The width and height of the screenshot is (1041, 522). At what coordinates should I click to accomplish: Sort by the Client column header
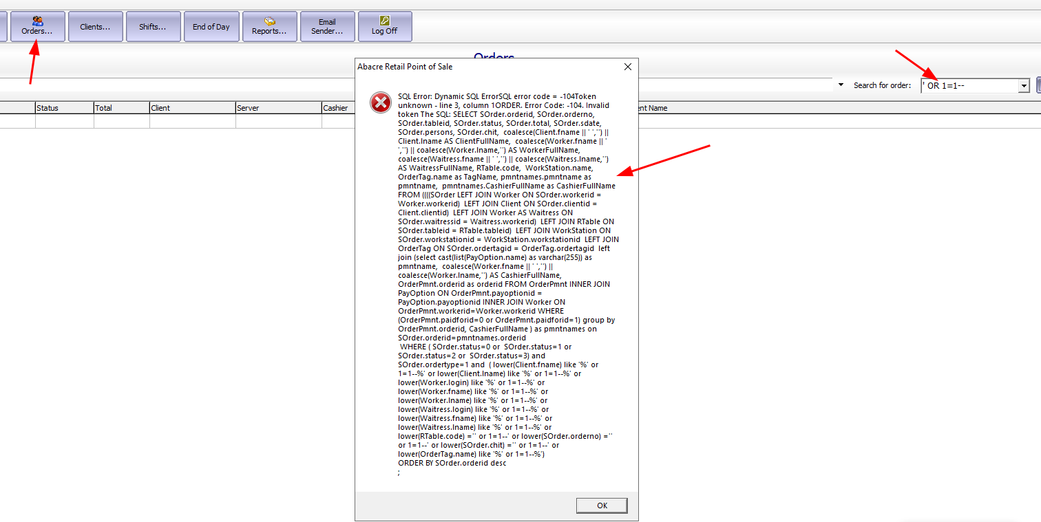193,108
